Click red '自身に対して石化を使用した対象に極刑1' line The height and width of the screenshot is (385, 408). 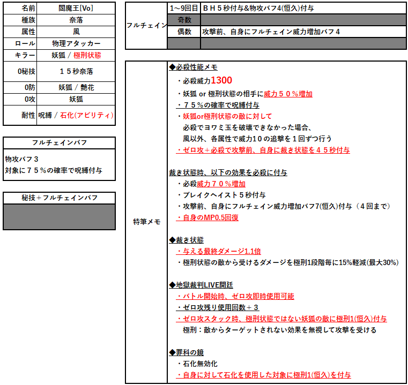(264, 375)
